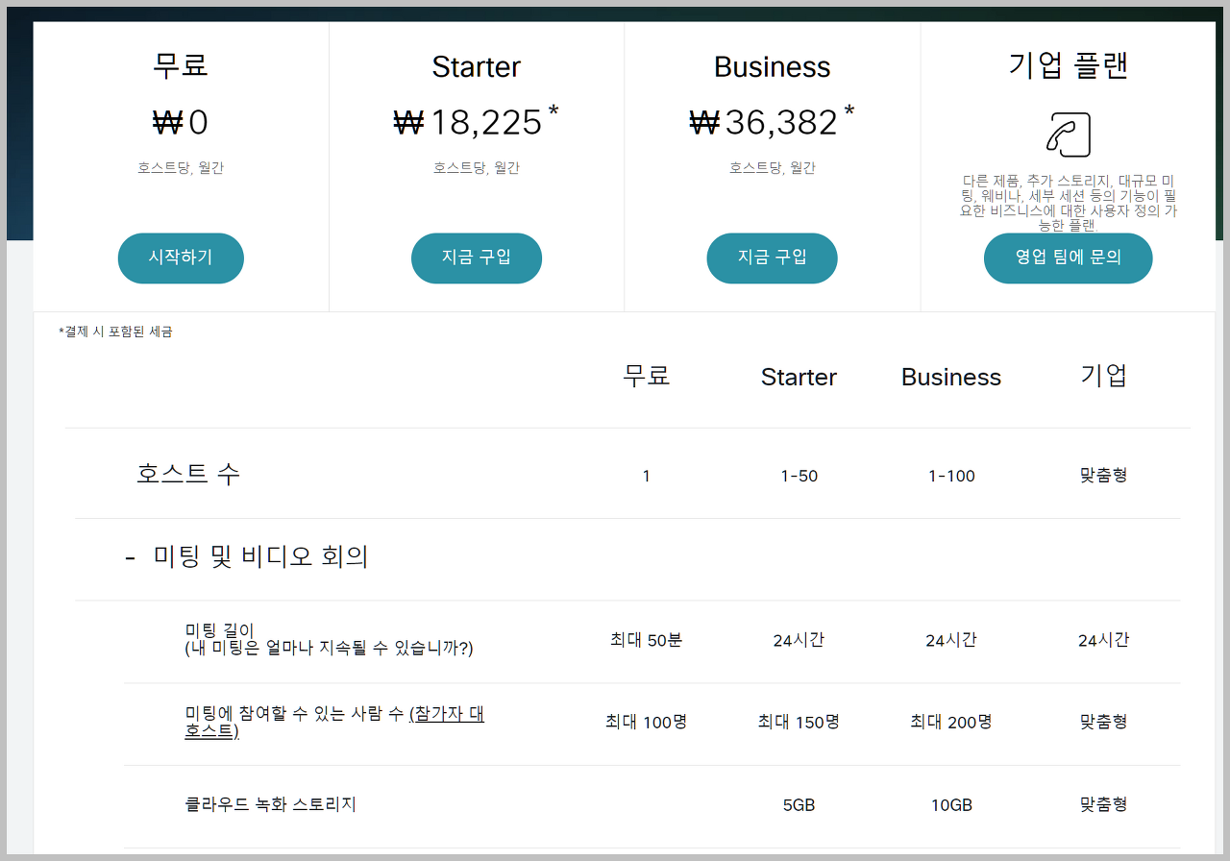The image size is (1230, 861).
Task: Click the host count value 1 in 무료 column
Action: 646,476
